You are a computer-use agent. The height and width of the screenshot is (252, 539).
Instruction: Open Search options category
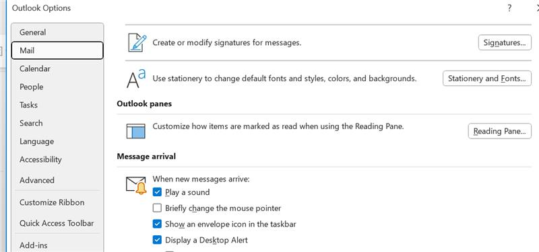[57, 123]
